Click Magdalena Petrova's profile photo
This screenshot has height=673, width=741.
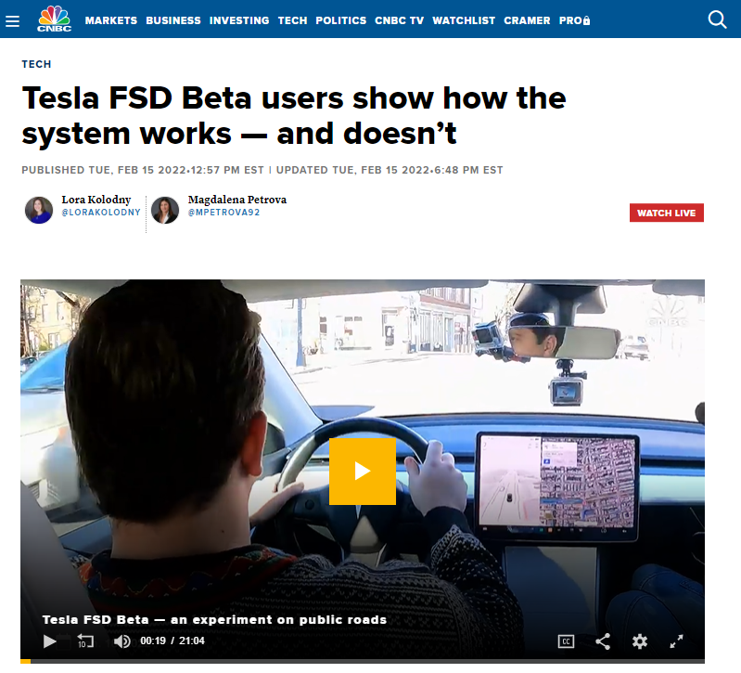coord(165,210)
